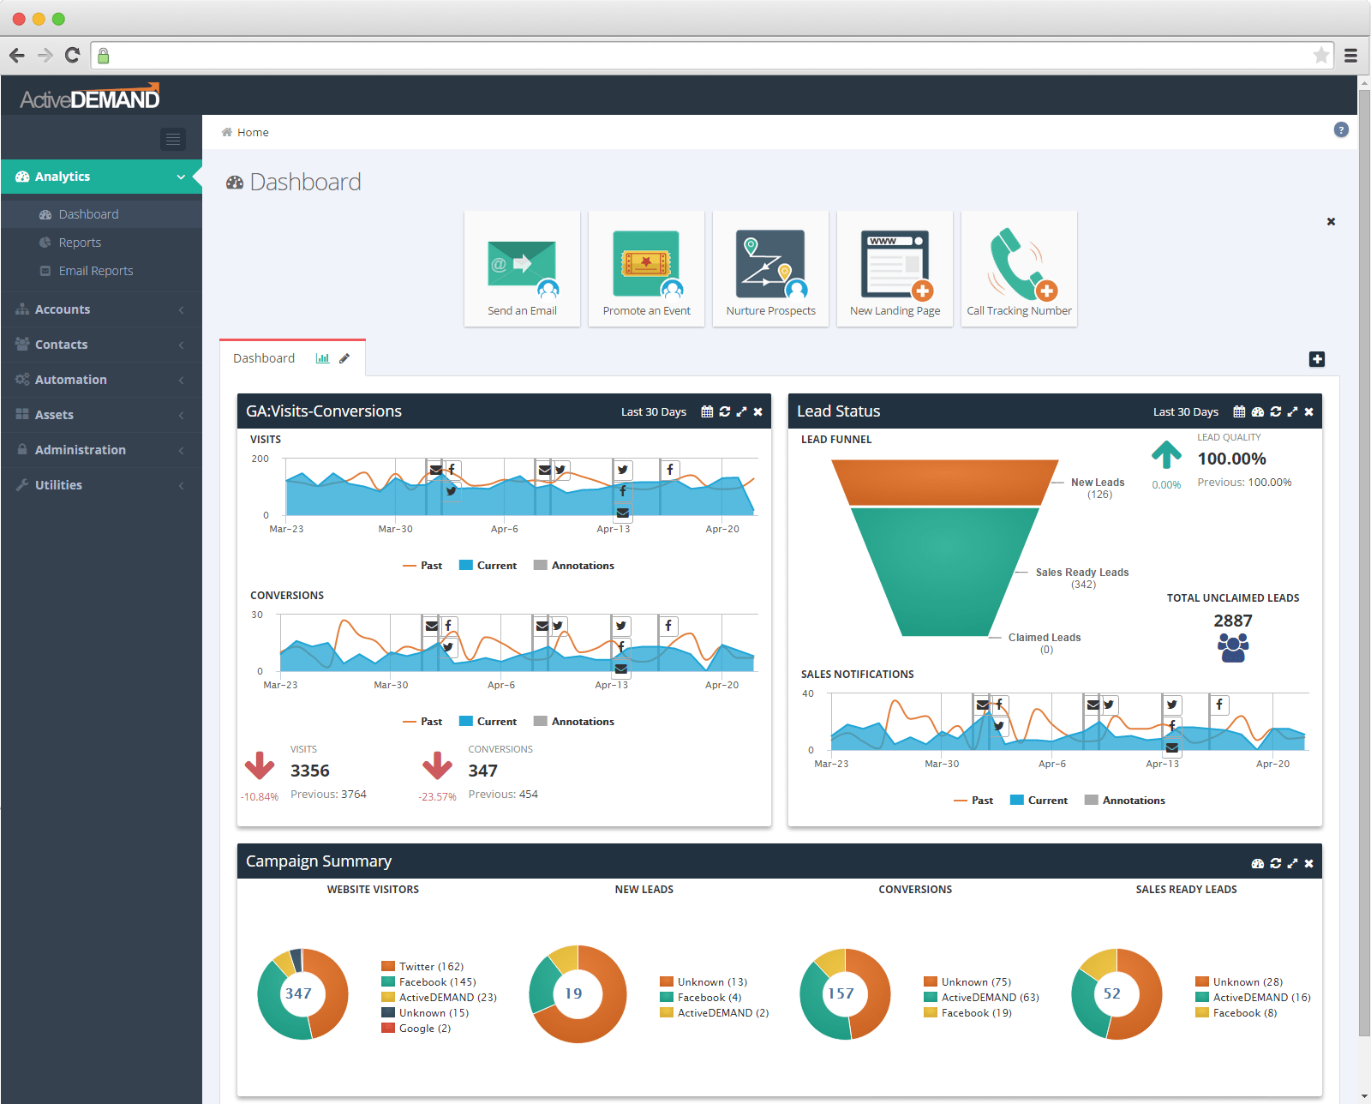Create a New Landing Page
This screenshot has width=1371, height=1104.
click(895, 269)
